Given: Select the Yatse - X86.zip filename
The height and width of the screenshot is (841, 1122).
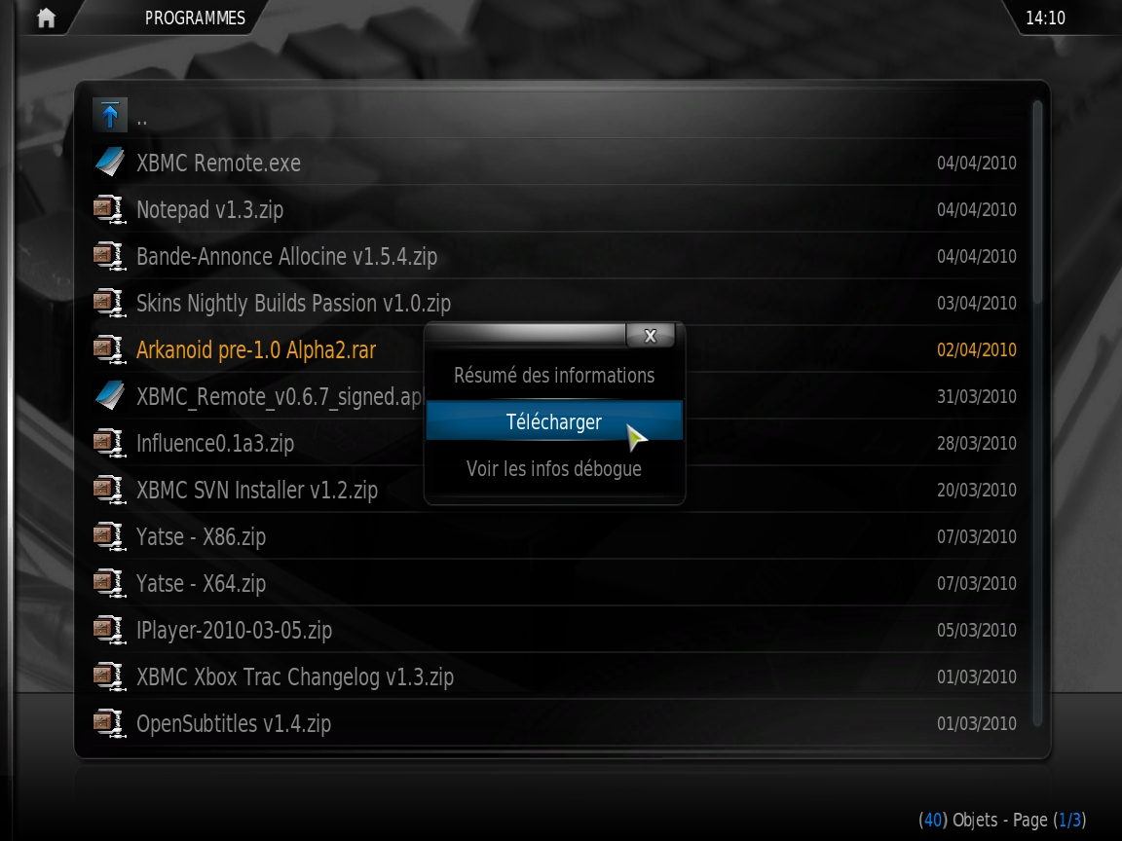Looking at the screenshot, I should (201, 537).
